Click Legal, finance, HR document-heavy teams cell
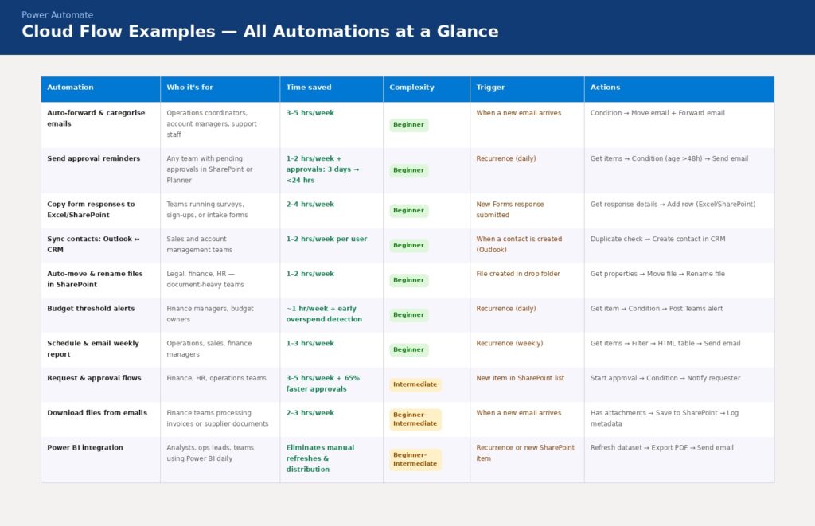 coord(205,279)
